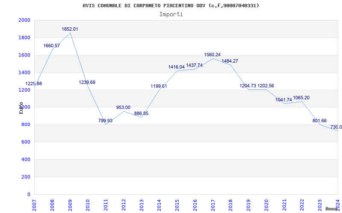342x213 pixels.
Task: Select data label 1660.57
Action: tap(51, 46)
